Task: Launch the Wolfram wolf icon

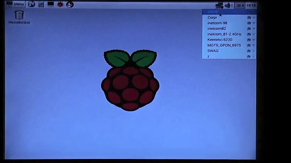Action: [70, 4]
